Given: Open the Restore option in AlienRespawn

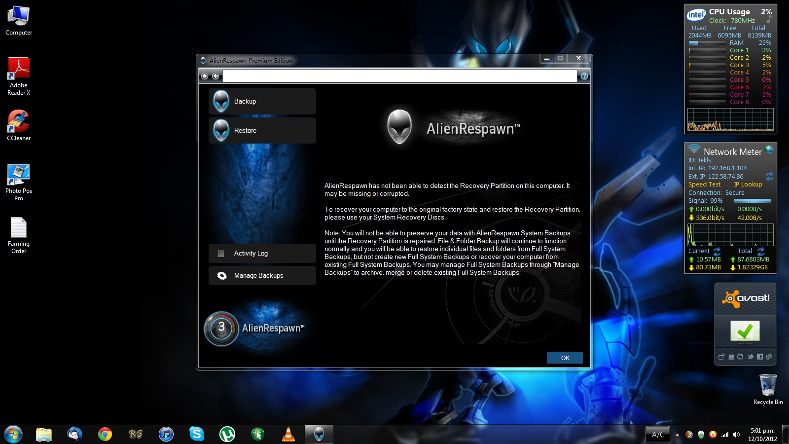Looking at the screenshot, I should click(x=262, y=130).
